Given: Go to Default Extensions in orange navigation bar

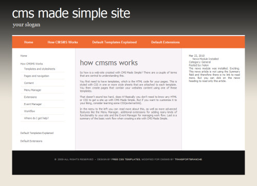Looking at the screenshot, I should click(166, 42).
